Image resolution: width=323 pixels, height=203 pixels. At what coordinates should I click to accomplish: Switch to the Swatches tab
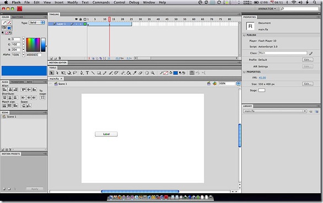pyautogui.click(x=18, y=17)
